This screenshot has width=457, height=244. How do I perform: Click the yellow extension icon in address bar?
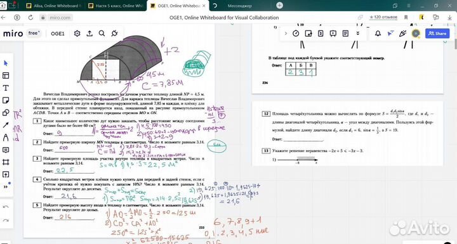coord(421,18)
